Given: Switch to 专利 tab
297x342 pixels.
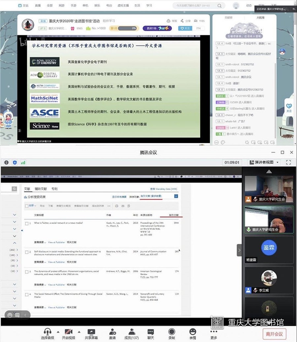Looking at the screenshot, I should pos(54,189).
